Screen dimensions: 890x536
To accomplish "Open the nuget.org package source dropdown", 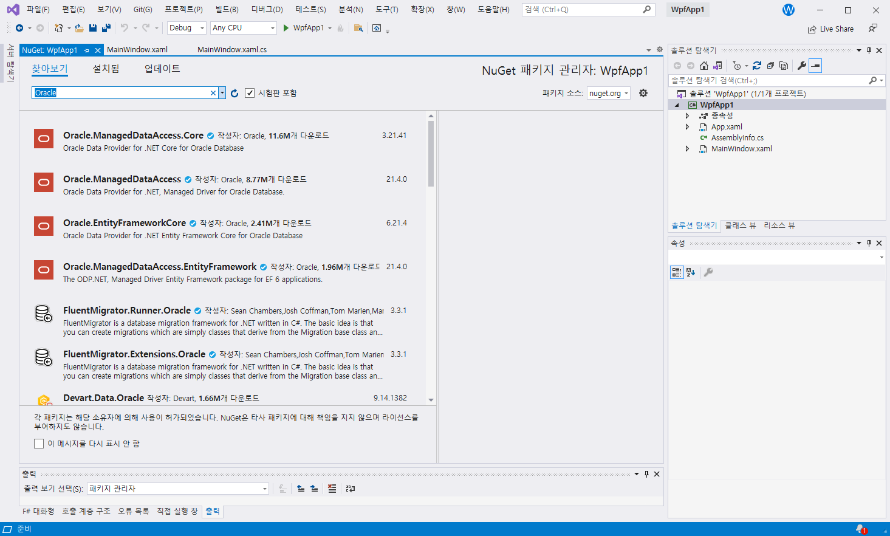I will (x=609, y=93).
